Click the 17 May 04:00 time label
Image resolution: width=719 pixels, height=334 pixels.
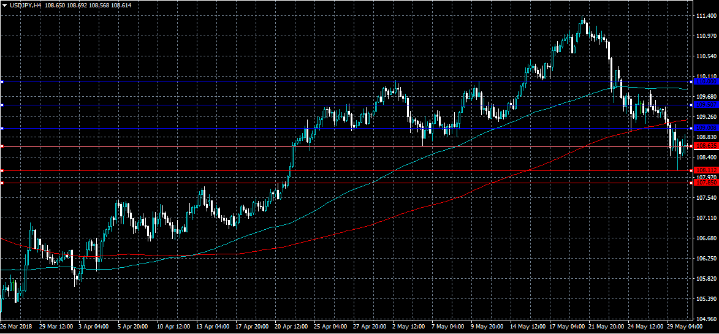[567, 327]
